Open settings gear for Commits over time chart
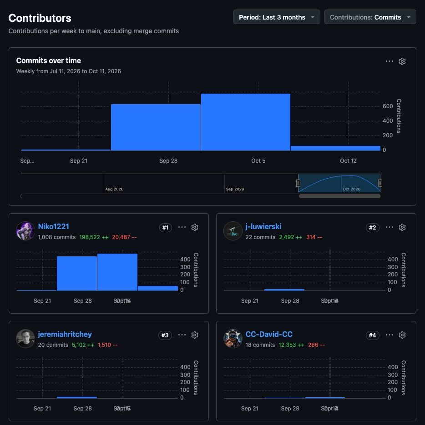Screen dimensions: 425x425 (402, 61)
